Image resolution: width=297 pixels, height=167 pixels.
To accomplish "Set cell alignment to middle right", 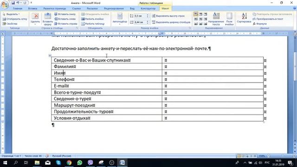I will click(205, 19).
